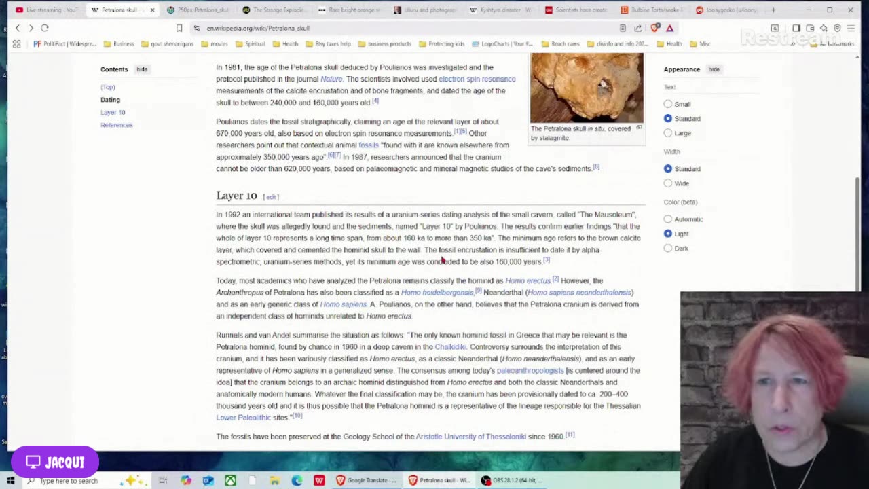Close the Petralona skull tab
This screenshot has width=869, height=489.
pyautogui.click(x=152, y=10)
